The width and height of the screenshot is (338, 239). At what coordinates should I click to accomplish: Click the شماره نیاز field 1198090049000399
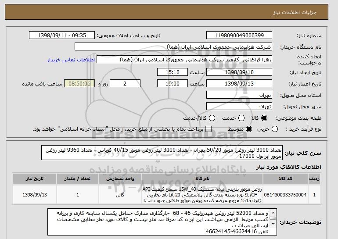point(239,36)
